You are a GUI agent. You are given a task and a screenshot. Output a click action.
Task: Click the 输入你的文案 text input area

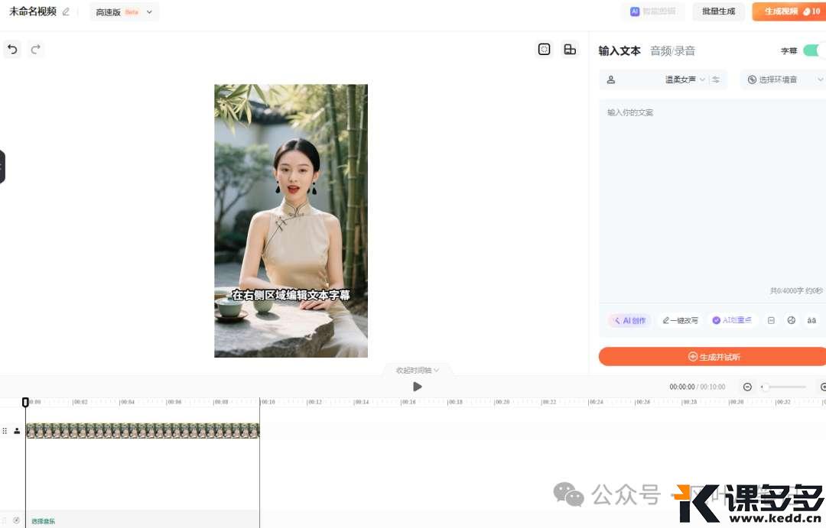pyautogui.click(x=711, y=191)
